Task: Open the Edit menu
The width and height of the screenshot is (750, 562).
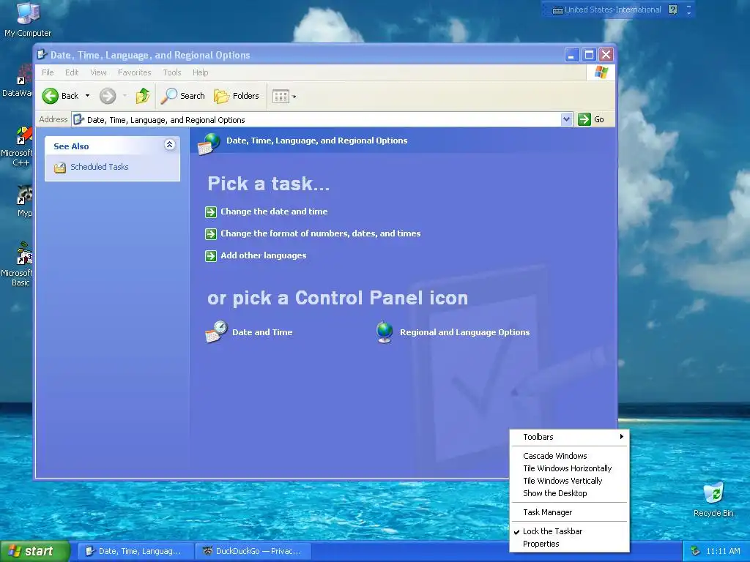Action: tap(72, 72)
